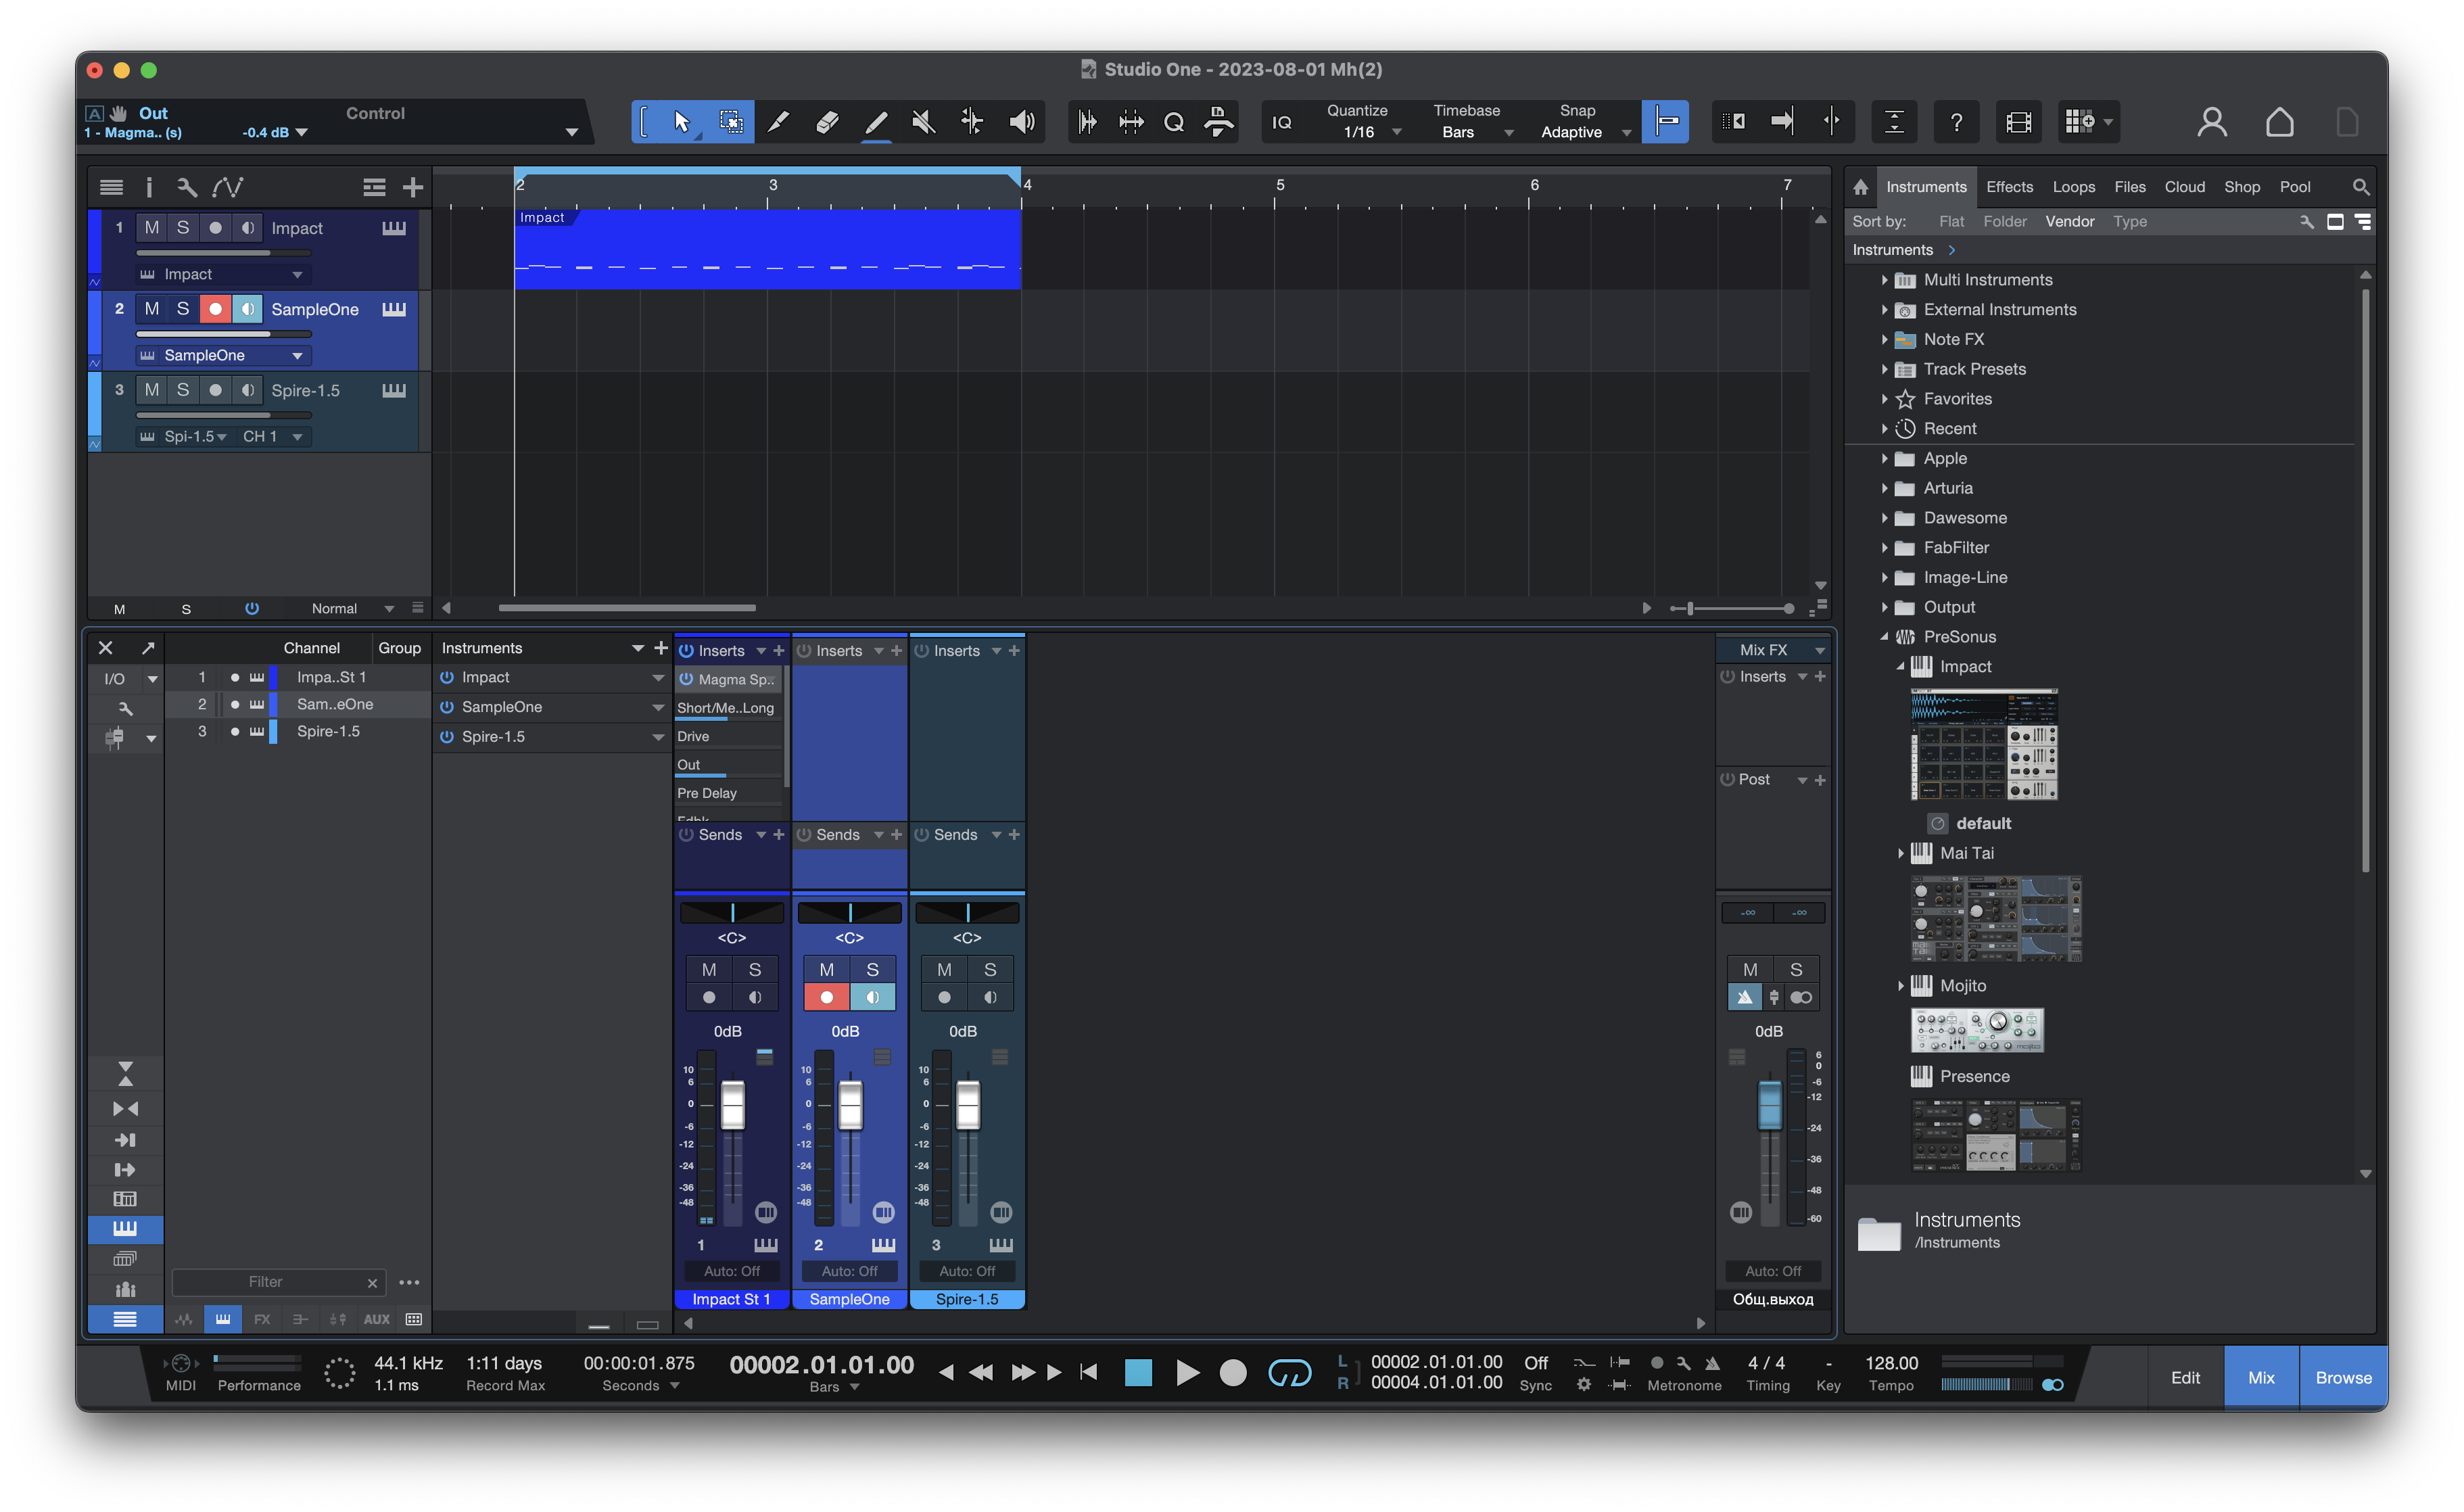Switch to the Effects browser tab

click(2009, 187)
